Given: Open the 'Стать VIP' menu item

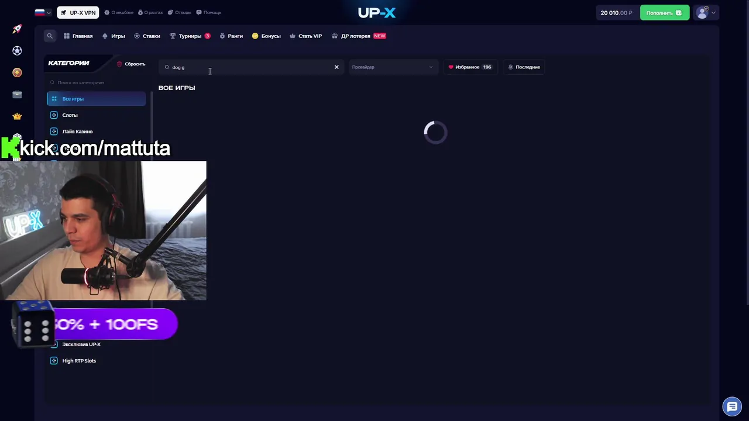Looking at the screenshot, I should tap(305, 36).
